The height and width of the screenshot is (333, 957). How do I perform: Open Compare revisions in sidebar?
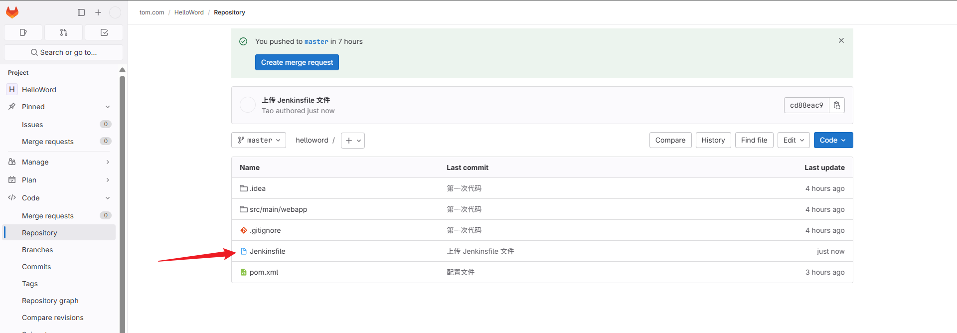(60, 318)
